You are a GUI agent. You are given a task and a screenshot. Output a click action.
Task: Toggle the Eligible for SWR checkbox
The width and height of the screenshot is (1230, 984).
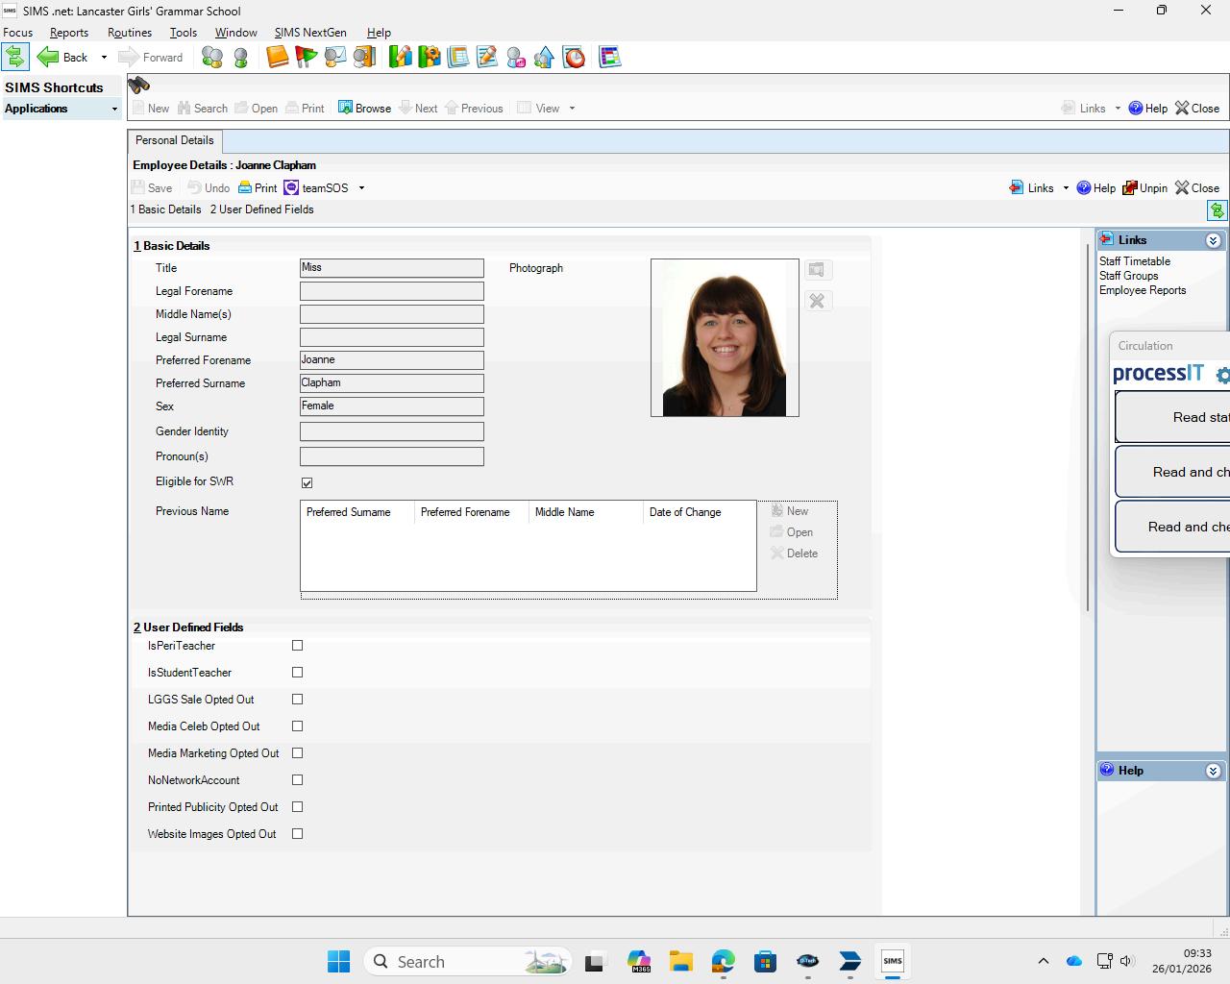coord(307,482)
